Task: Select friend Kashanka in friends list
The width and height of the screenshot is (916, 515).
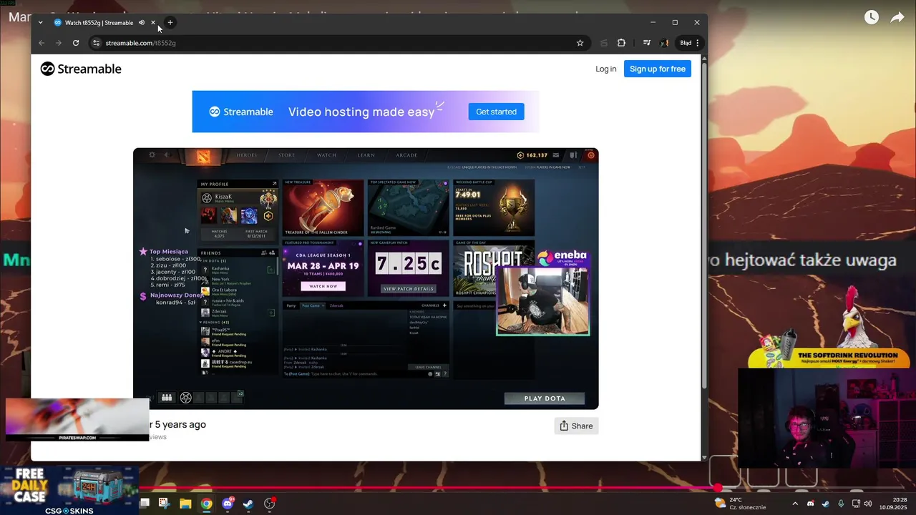Action: [237, 270]
